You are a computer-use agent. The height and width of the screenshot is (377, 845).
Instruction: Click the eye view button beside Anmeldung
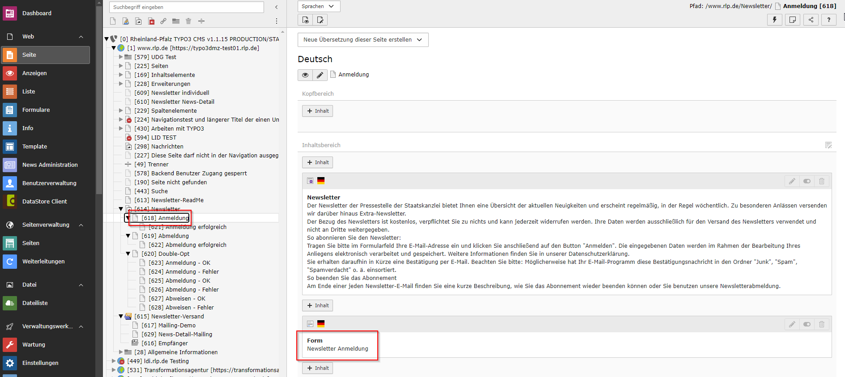pyautogui.click(x=305, y=75)
